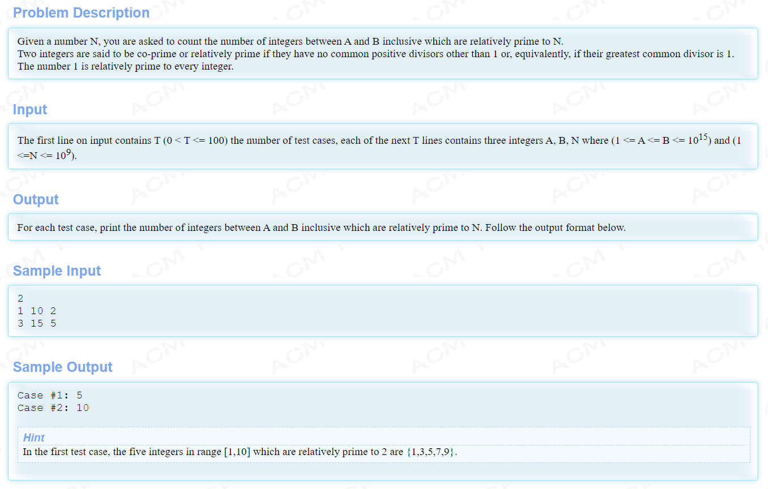Click the sample input line "1 10 2"

pos(37,311)
